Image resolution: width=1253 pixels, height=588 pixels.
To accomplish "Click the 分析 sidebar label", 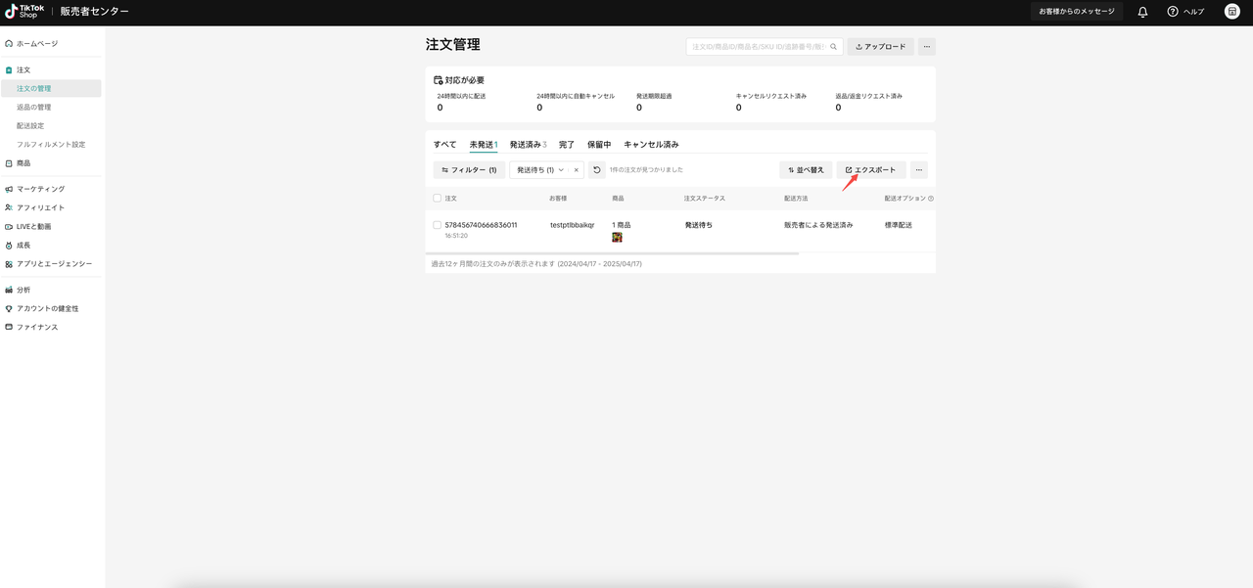I will click(x=23, y=290).
